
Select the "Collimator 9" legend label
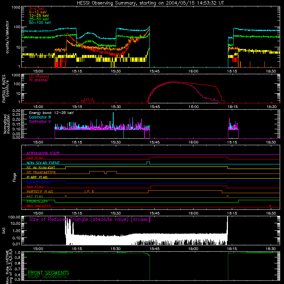point(40,121)
